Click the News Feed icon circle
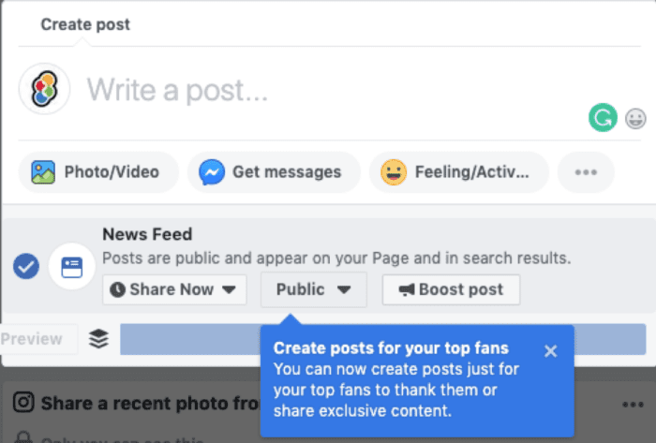 (x=71, y=268)
